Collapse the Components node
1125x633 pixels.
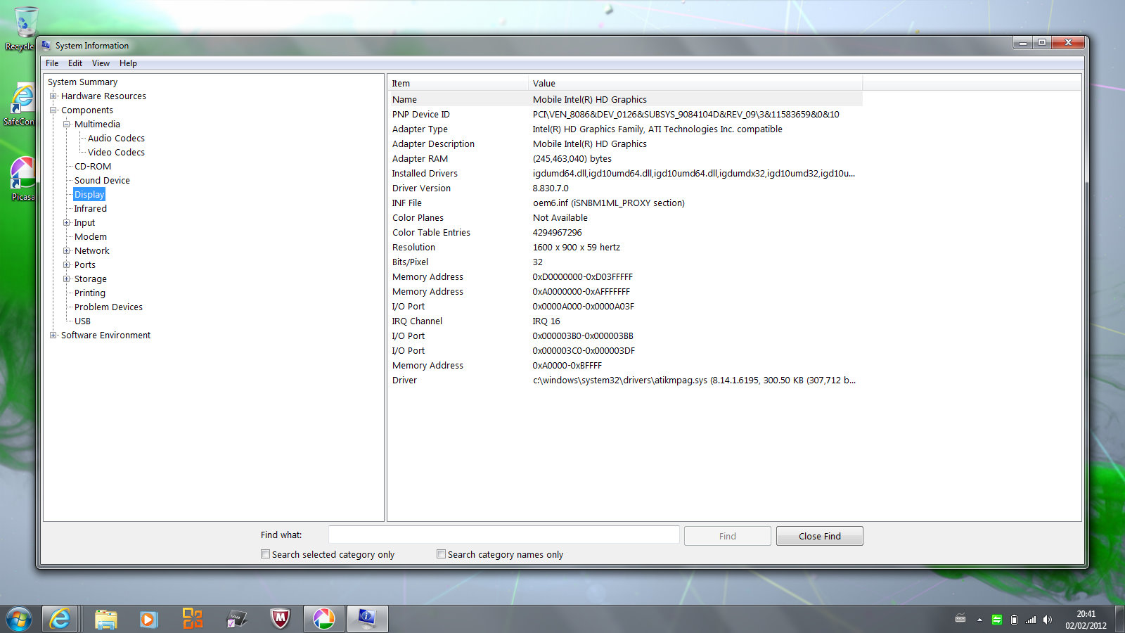(x=53, y=110)
